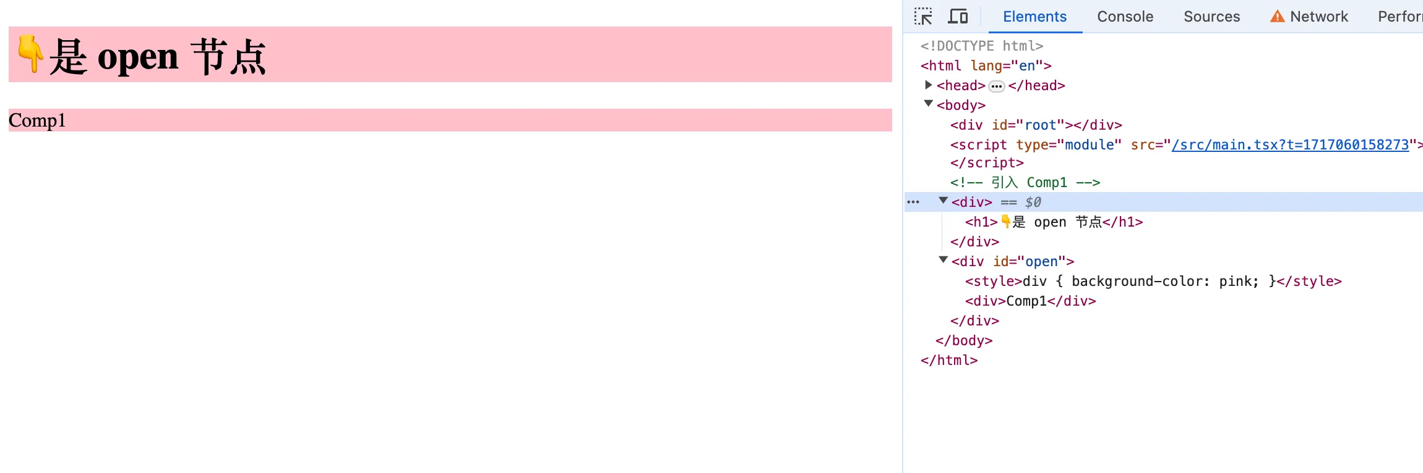Activate the inspect element picker icon

[923, 17]
